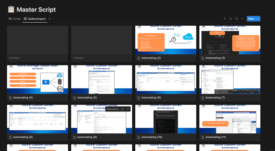This screenshot has height=151, width=275.
Task: Click the page icon beside Automating (3)
Action: (x=203, y=58)
